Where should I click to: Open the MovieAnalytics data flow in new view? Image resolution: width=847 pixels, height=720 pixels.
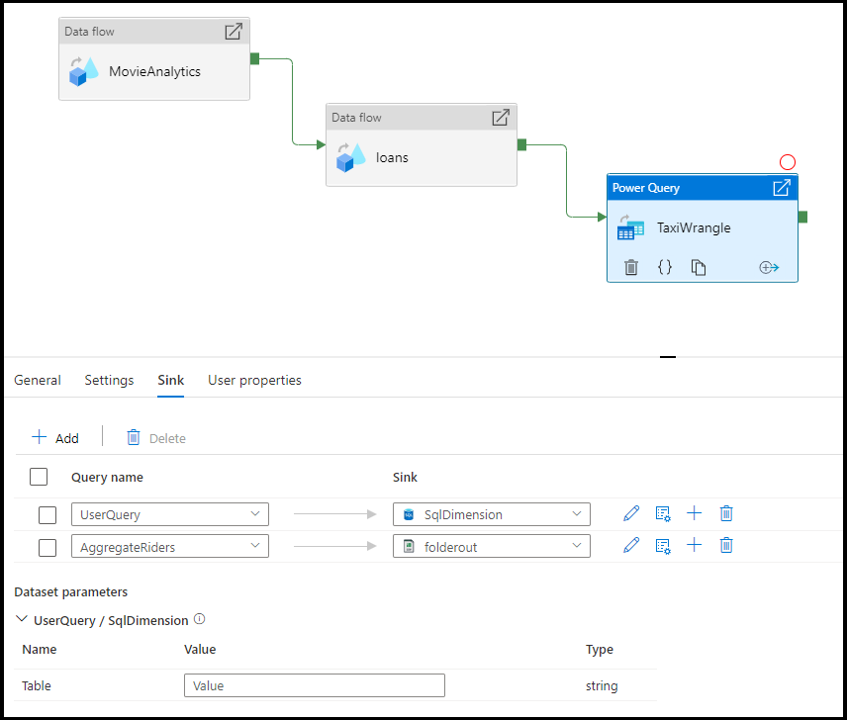pos(234,32)
